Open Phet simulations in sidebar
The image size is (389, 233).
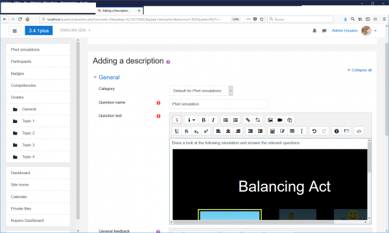[x=38, y=50]
